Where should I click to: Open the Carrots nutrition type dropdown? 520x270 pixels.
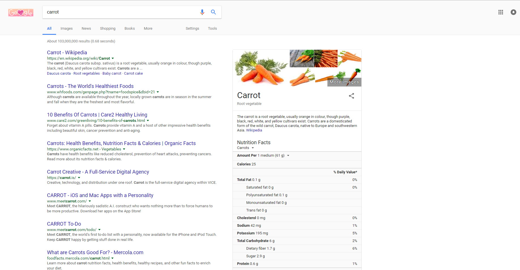point(253,148)
